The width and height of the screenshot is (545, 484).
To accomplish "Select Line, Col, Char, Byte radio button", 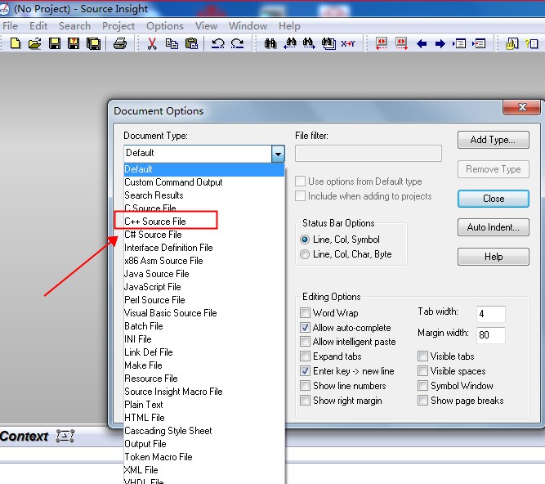I will coord(305,254).
